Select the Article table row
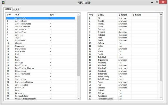The image size is (168, 105). [41, 35]
